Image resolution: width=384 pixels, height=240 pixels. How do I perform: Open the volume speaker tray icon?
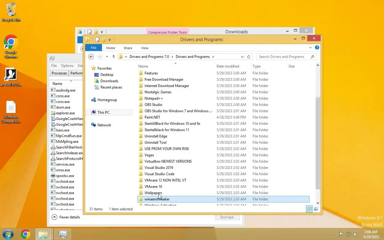(356, 234)
